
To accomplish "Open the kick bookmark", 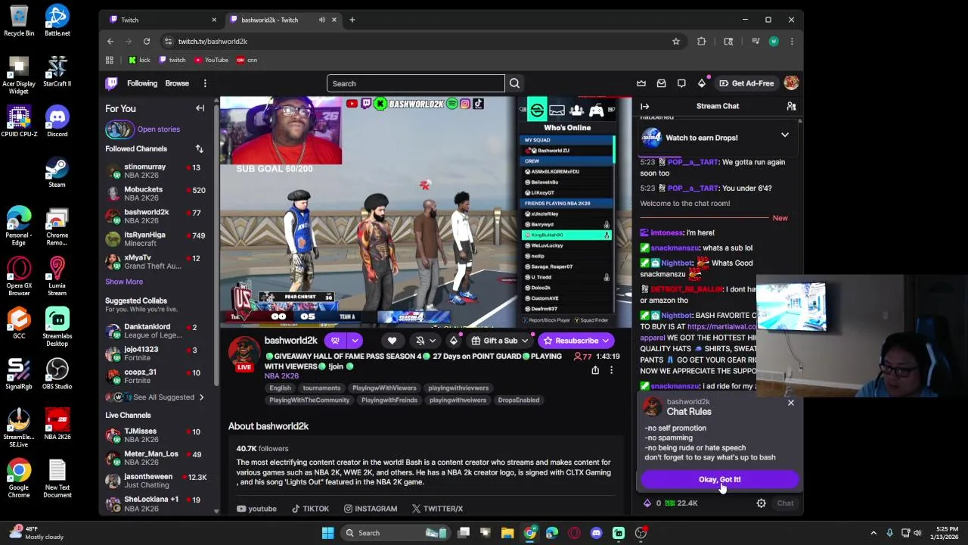I will (x=139, y=60).
